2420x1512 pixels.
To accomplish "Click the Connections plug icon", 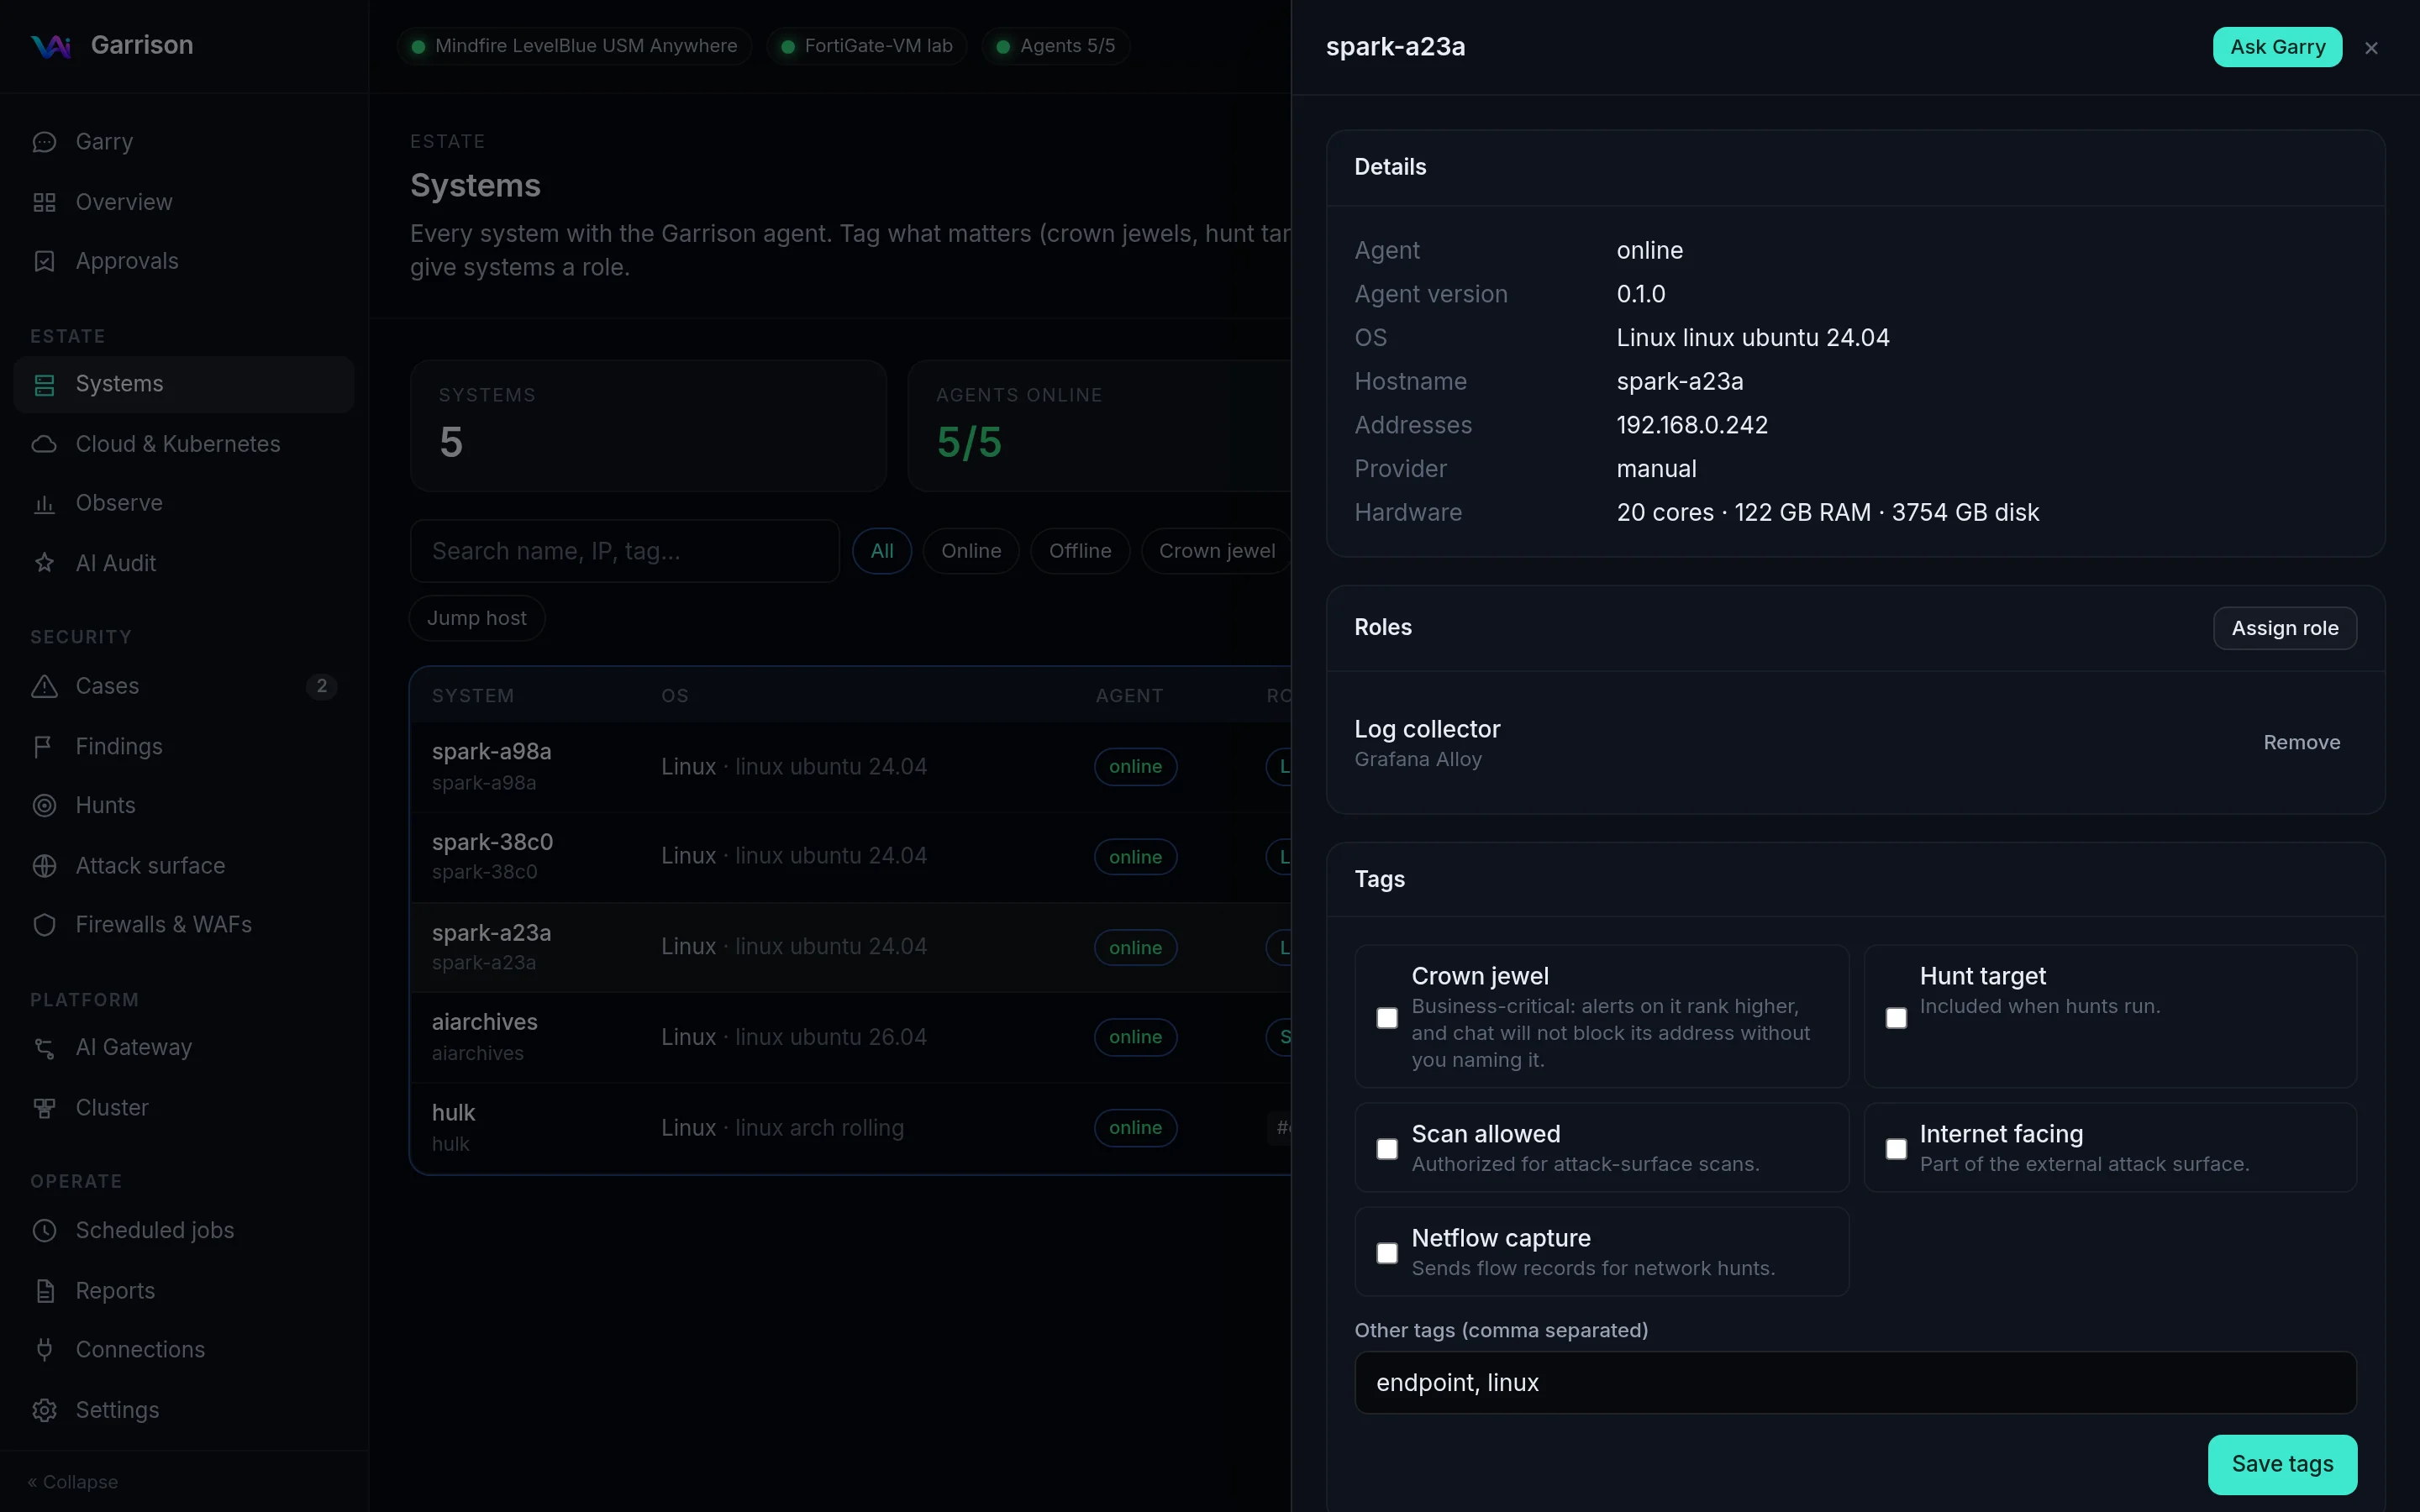I will click(x=44, y=1350).
